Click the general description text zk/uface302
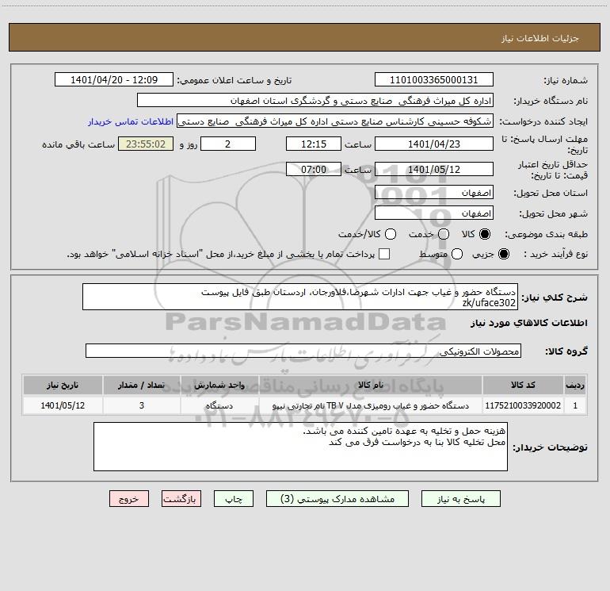The height and width of the screenshot is (591, 610). [x=489, y=303]
